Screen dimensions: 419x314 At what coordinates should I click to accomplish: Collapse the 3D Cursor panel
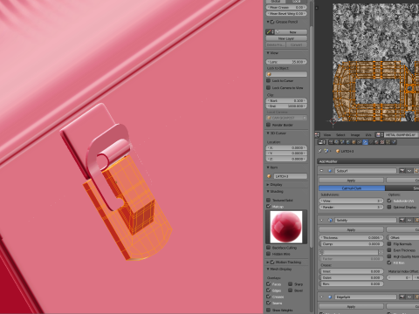point(268,133)
